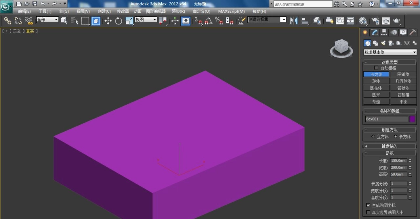
Task: Click the Align tool icon
Action: (x=304, y=21)
